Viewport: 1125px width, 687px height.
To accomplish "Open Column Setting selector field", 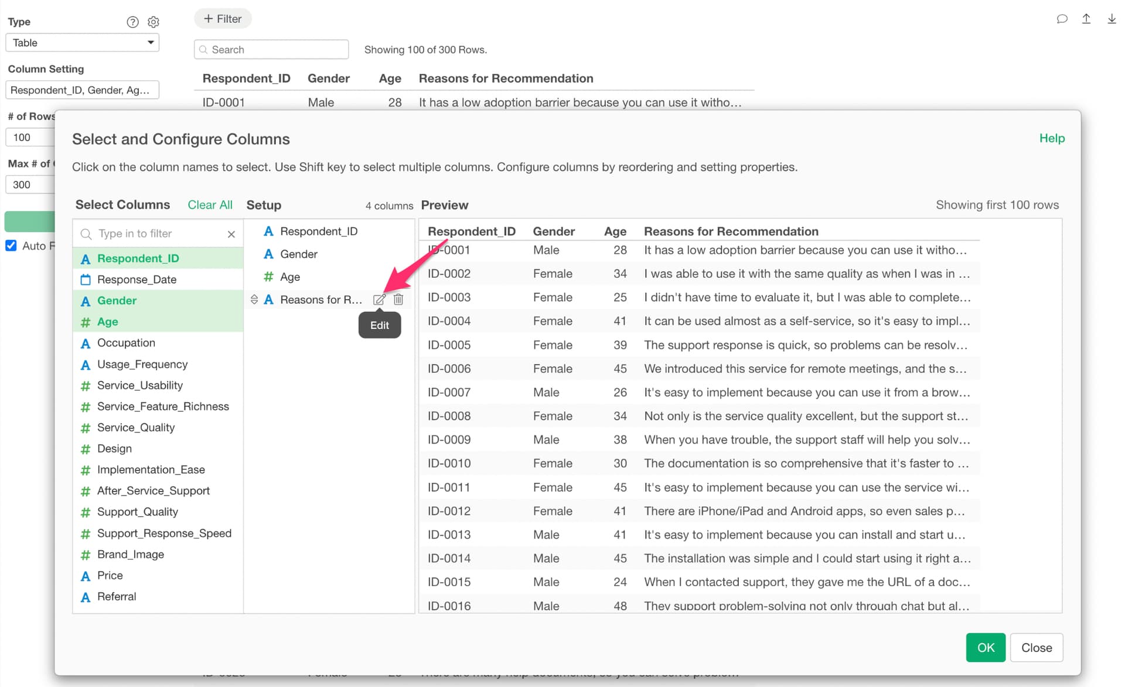I will click(x=82, y=90).
